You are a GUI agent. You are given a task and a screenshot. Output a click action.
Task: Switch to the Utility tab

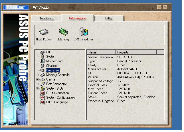click(109, 18)
